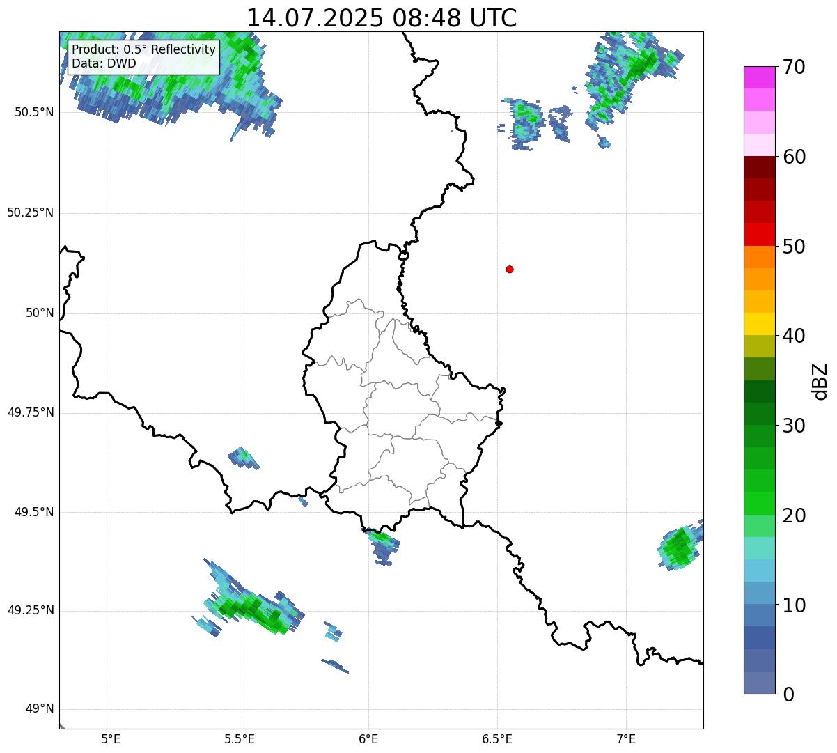
Task: Click the colorbar tick label 20
Action: pyautogui.click(x=794, y=515)
